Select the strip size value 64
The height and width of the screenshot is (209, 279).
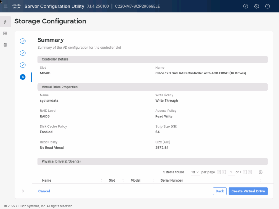[157, 132]
